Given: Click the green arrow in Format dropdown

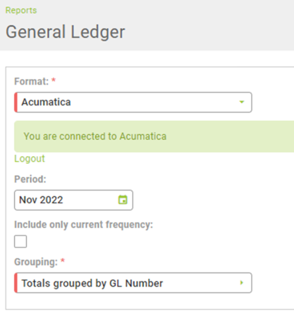Looking at the screenshot, I should [242, 102].
